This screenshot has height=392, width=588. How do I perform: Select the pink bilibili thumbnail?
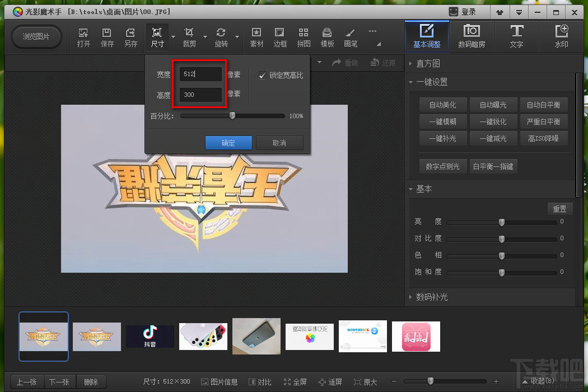tap(416, 337)
